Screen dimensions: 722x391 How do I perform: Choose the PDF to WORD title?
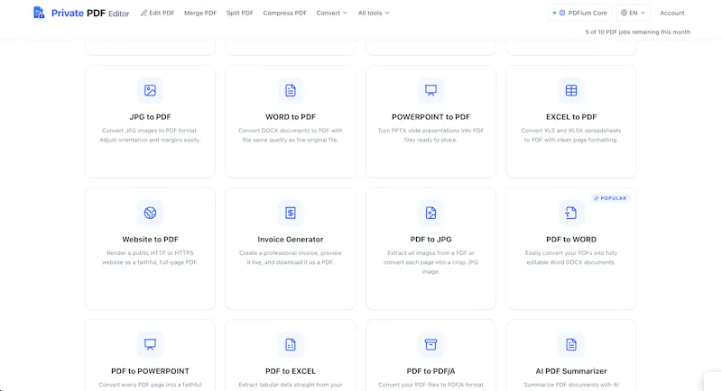tap(571, 240)
